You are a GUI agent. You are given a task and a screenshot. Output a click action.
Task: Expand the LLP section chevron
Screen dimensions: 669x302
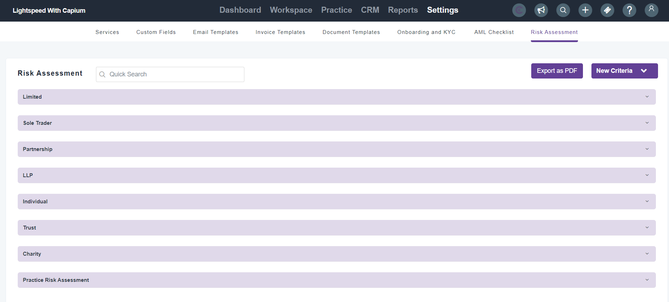pyautogui.click(x=647, y=175)
